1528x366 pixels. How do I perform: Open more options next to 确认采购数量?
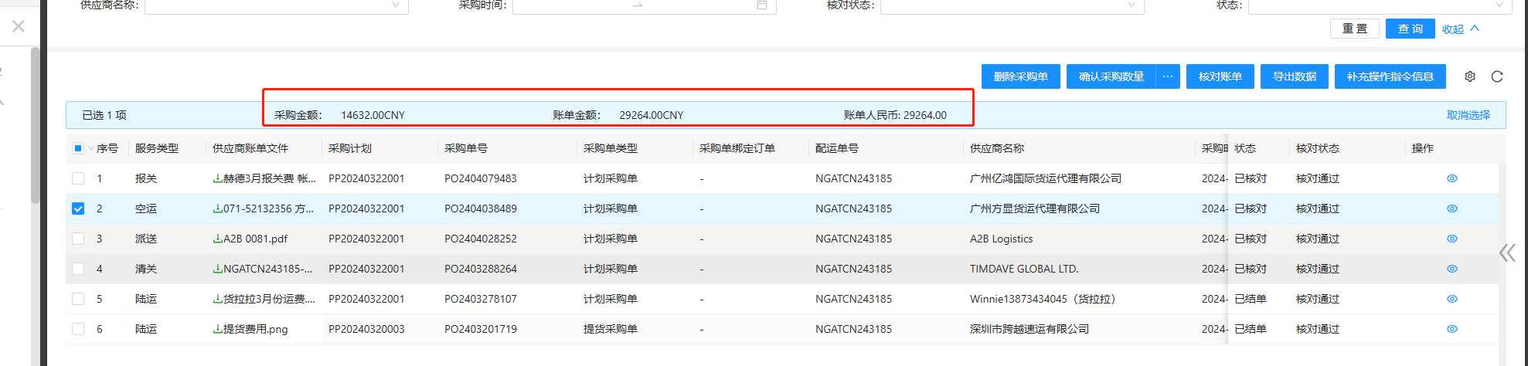[x=1167, y=76]
